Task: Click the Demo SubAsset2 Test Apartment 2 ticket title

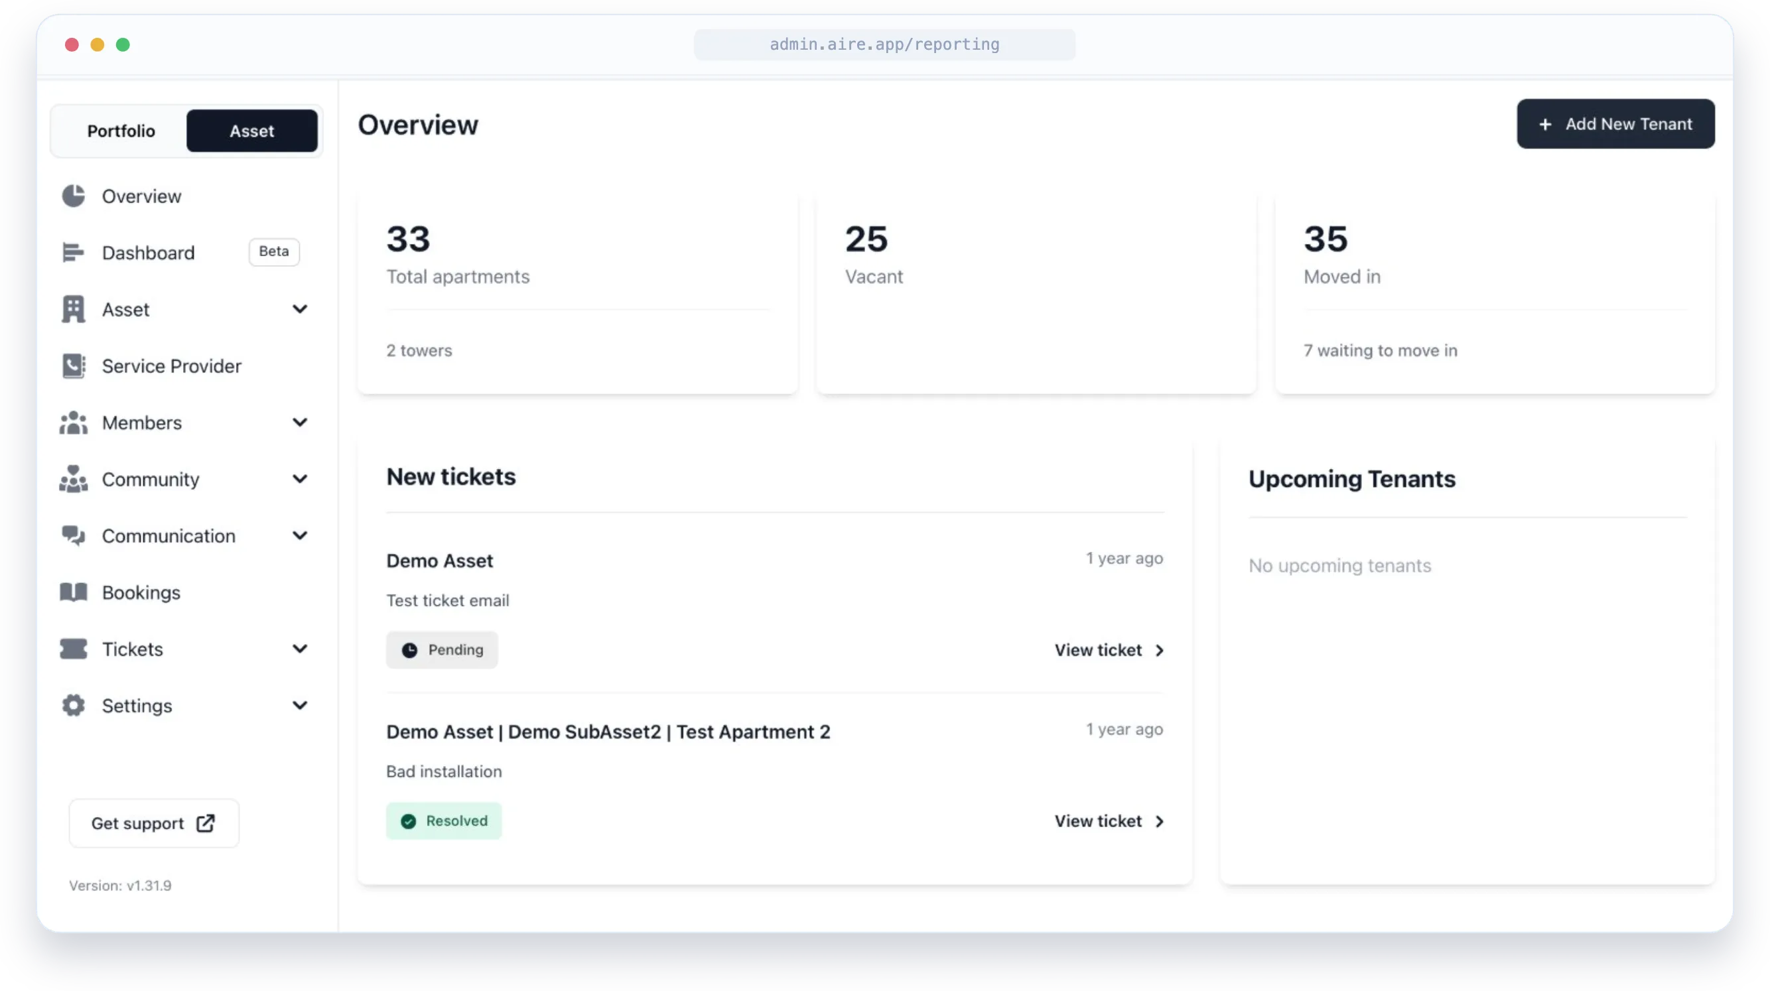Action: click(608, 732)
